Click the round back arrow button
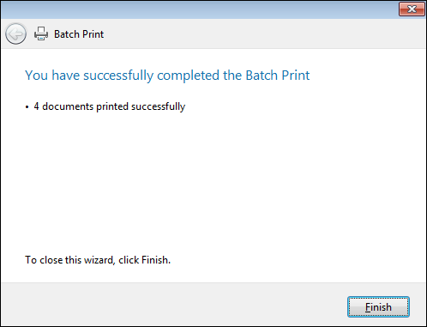427x327 pixels. click(x=15, y=34)
